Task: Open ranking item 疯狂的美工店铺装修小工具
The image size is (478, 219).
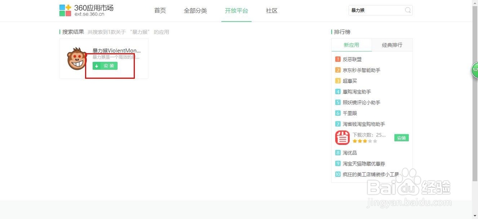Action: (371, 174)
